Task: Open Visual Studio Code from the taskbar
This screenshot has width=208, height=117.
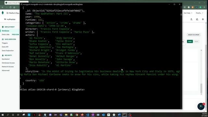Action: [87, 115]
